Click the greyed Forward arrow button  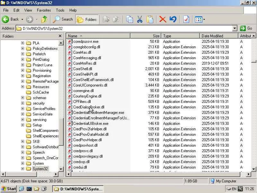[x=30, y=19]
